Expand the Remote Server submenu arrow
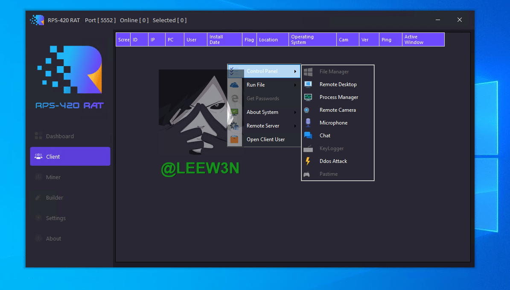 coord(295,126)
